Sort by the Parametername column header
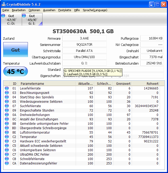The width and height of the screenshot is (168, 173). tap(47, 84)
